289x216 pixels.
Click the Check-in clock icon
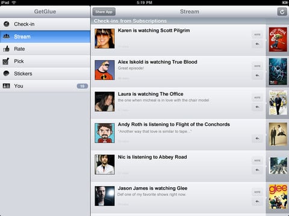point(7,24)
